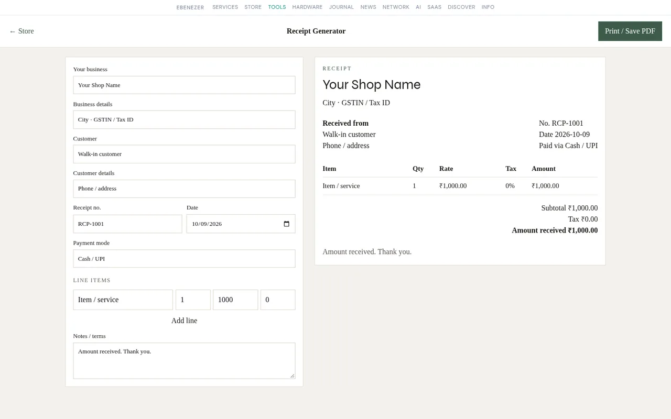The image size is (671, 419).
Task: Click the Subtotal ₹1,000.00 line
Action: (569, 208)
